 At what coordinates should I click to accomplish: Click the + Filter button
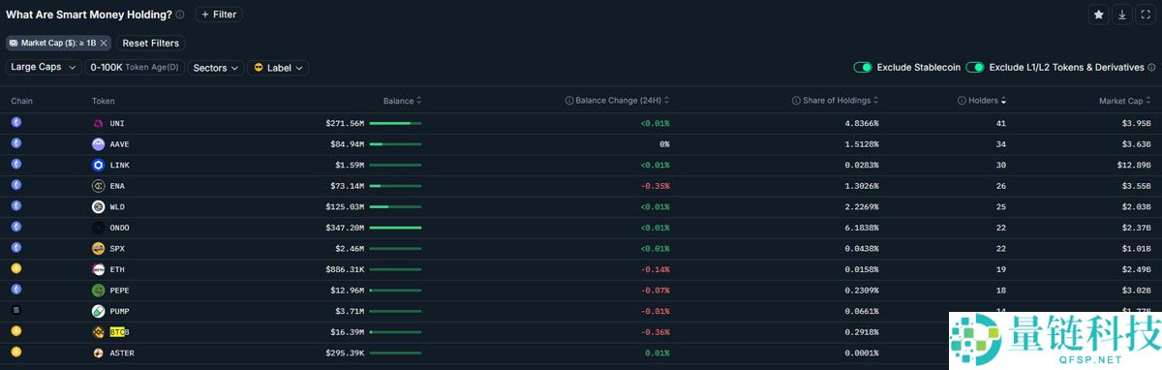point(219,15)
